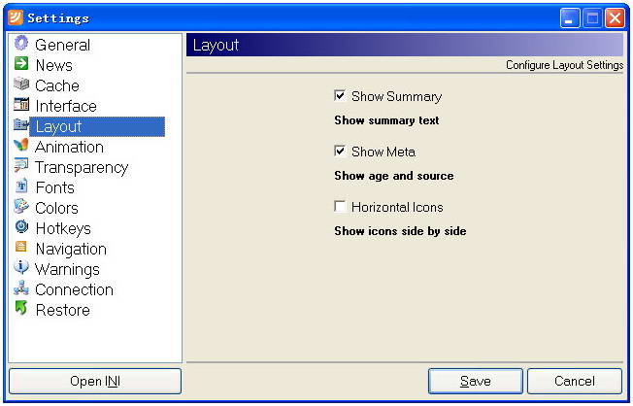Enable the Horizontal Icons checkbox
This screenshot has width=633, height=406.
point(340,207)
